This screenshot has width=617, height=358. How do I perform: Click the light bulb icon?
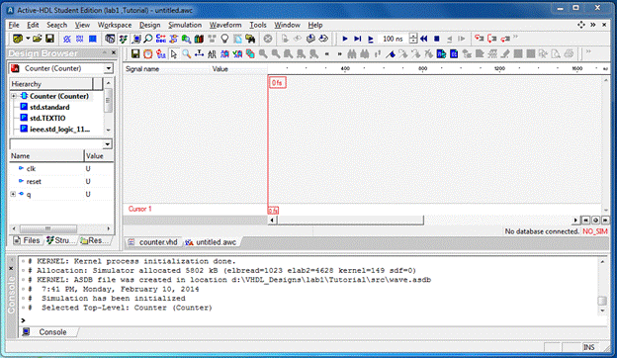pyautogui.click(x=224, y=39)
